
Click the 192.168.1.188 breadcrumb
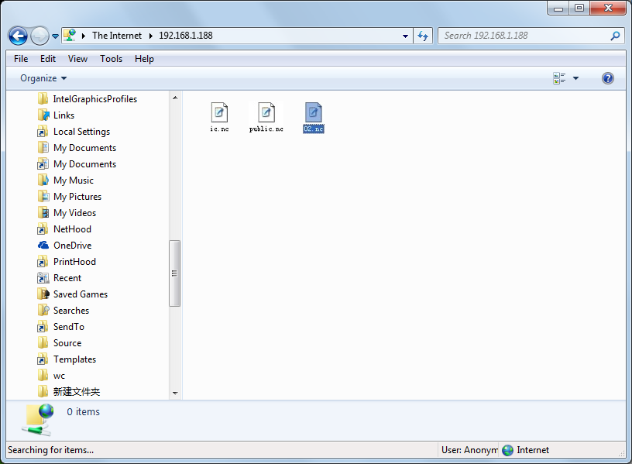coord(185,36)
